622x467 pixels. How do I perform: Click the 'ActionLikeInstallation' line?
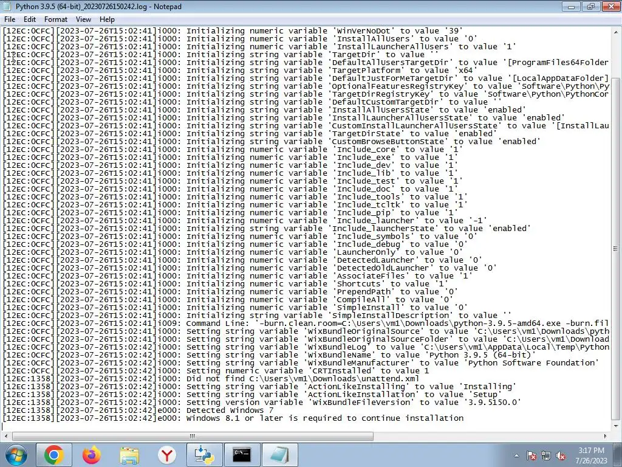click(252, 394)
